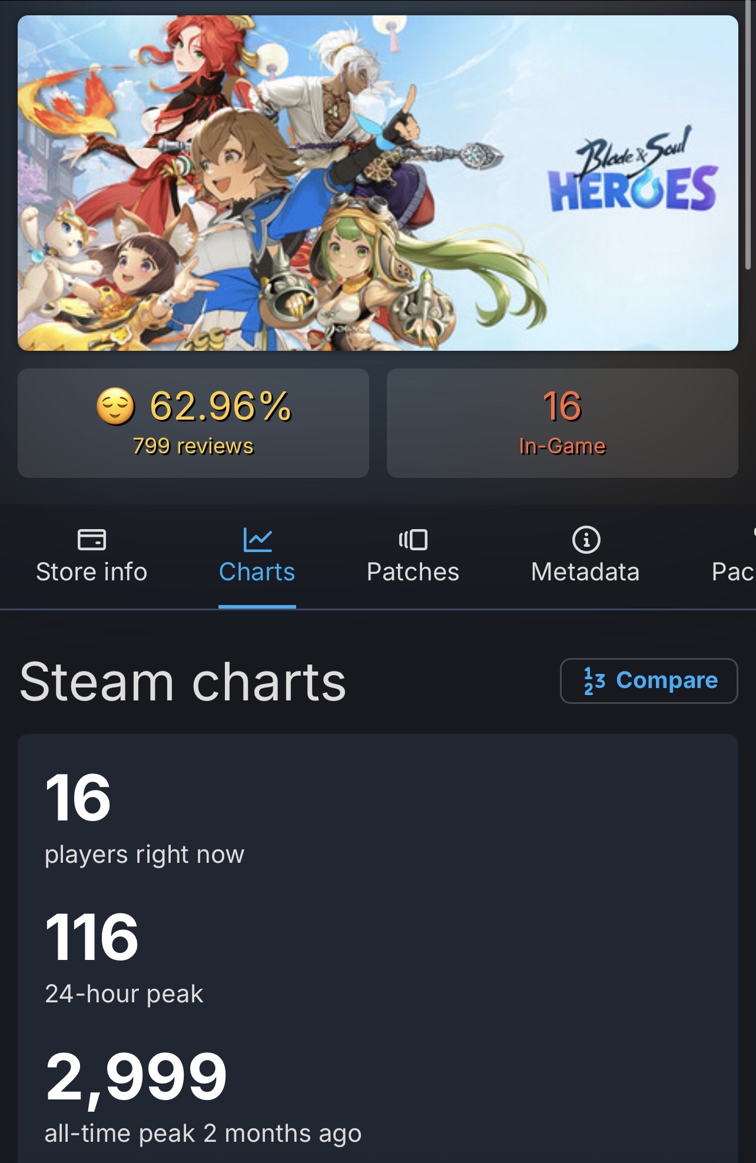Open the partially visible Pac tab
Screen dimensions: 756x1163
[x=732, y=571]
